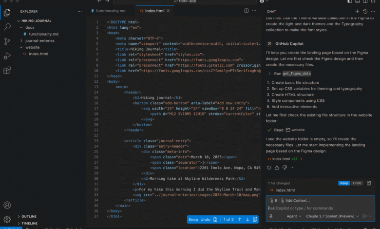This screenshot has width=380, height=229.
Task: Toggle bottom panel layout icon
Action: coord(357,1)
